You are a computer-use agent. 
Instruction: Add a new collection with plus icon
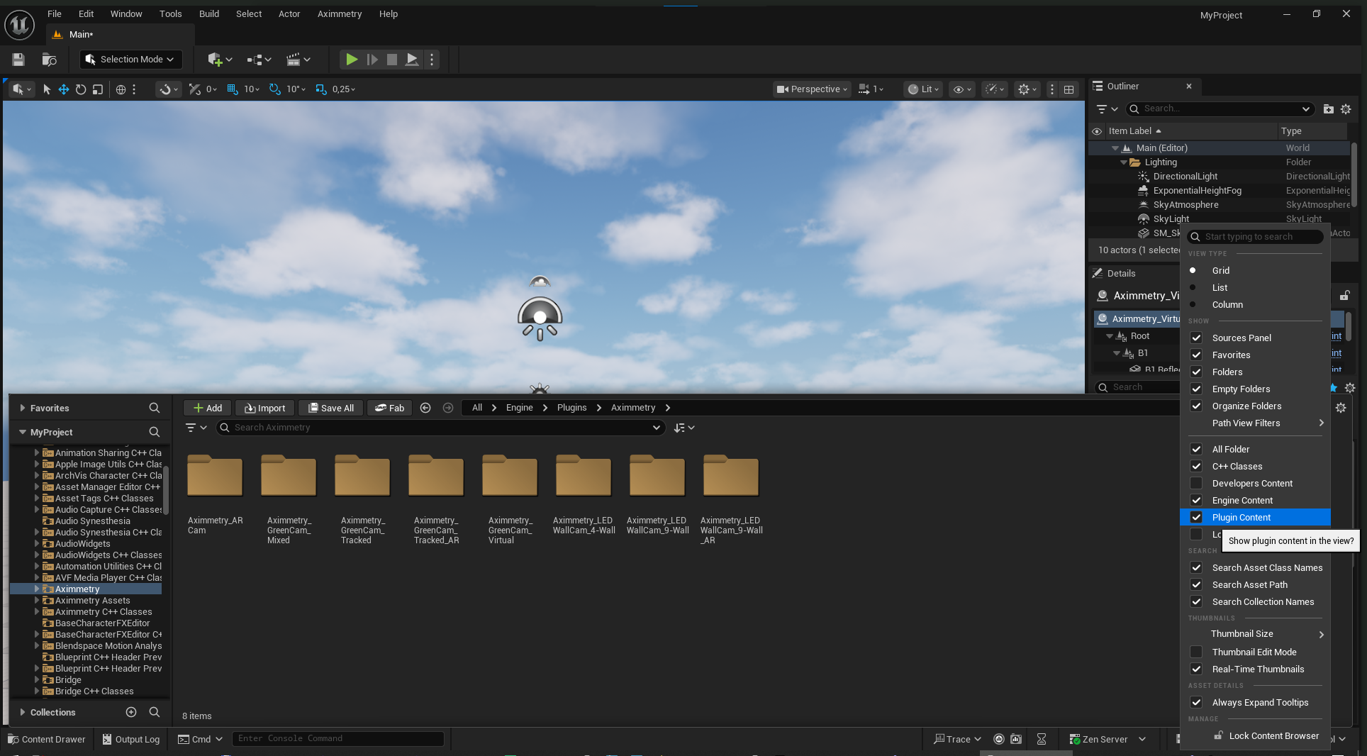pos(131,712)
